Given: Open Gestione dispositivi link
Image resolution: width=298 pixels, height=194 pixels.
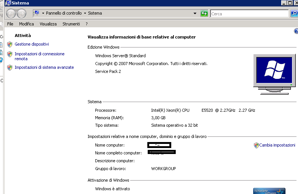Looking at the screenshot, I should 32,44.
